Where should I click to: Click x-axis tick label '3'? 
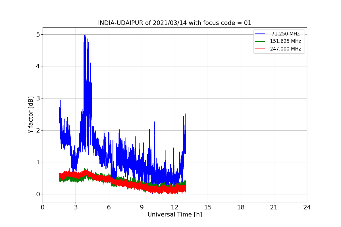(x=76, y=207)
